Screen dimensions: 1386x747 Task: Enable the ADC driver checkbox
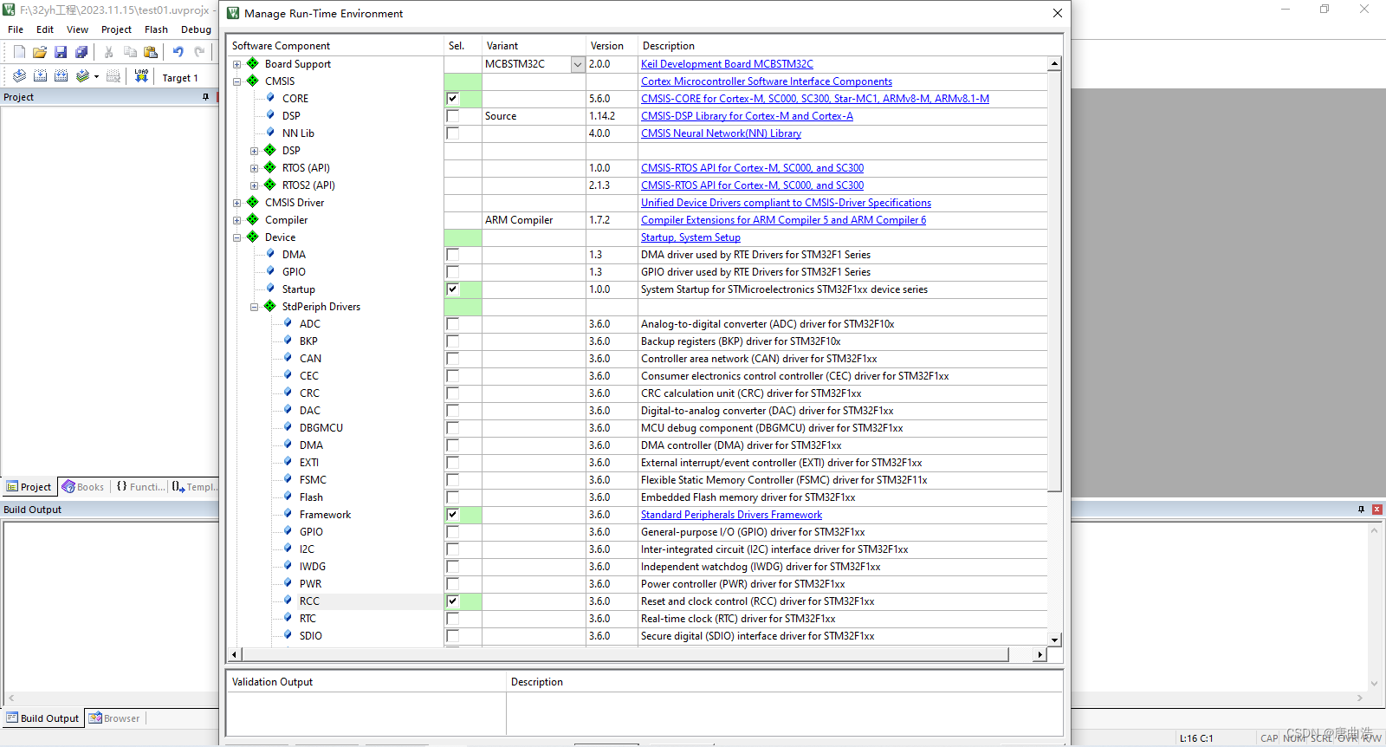coord(453,324)
